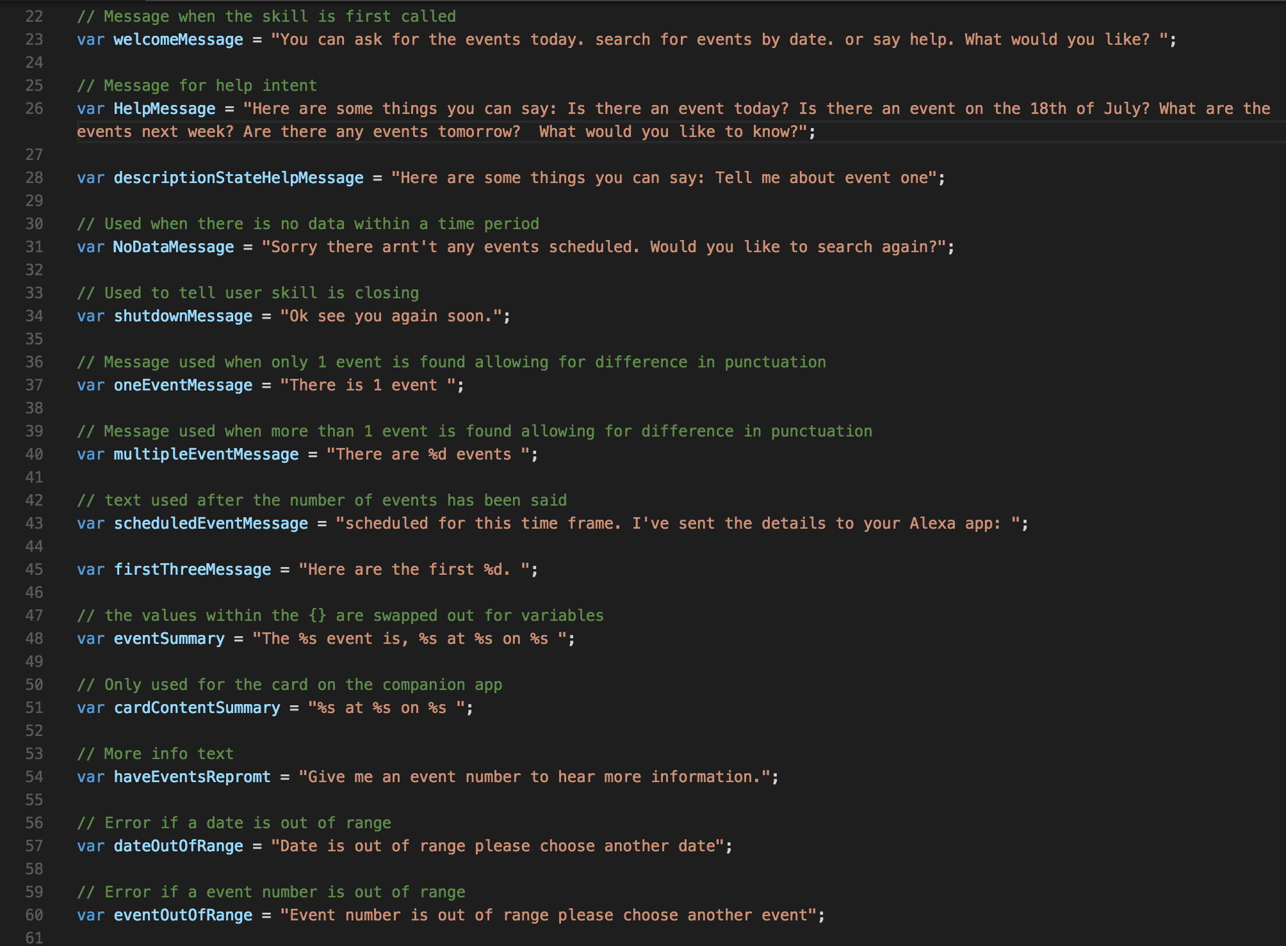The height and width of the screenshot is (946, 1286).
Task: Click the haveEventsRepromt variable name
Action: point(192,777)
